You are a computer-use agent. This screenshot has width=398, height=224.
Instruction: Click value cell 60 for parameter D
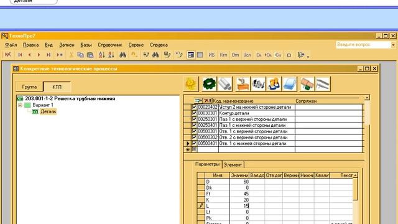coord(239,182)
